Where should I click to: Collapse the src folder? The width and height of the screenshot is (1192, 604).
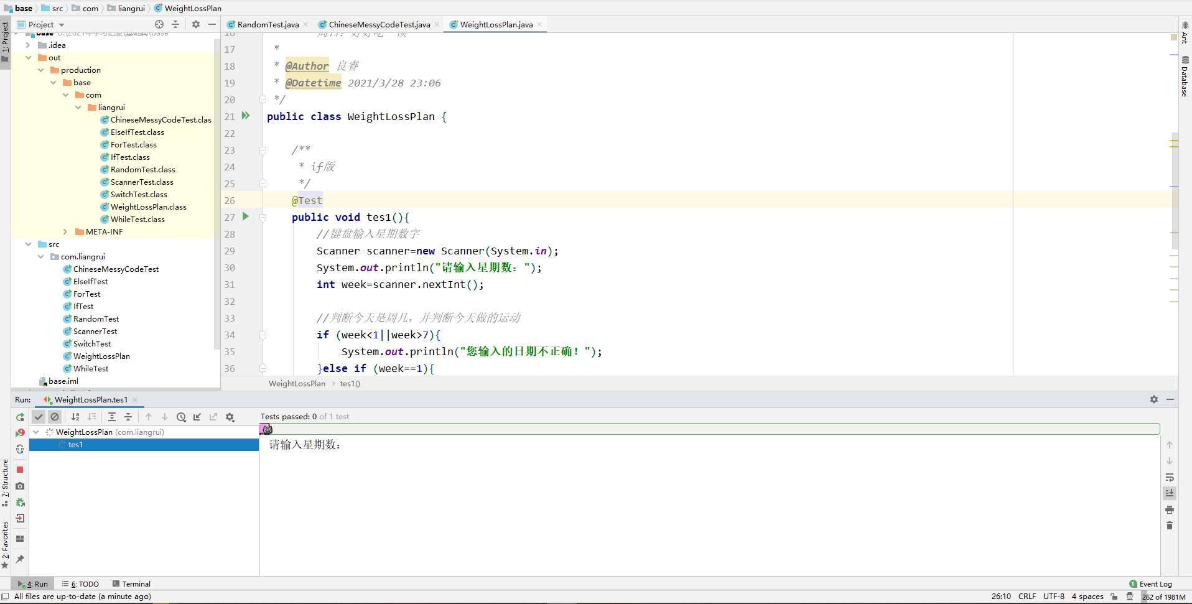point(28,244)
